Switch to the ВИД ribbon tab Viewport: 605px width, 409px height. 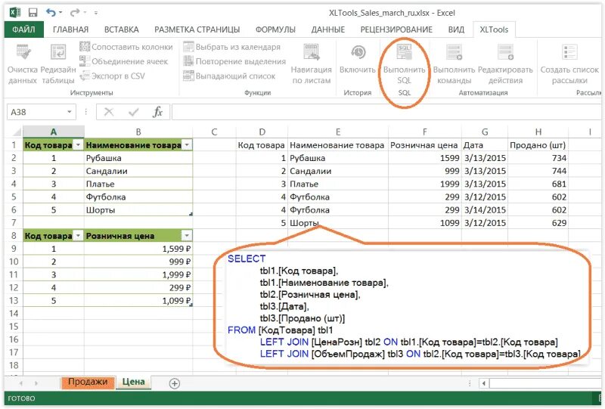(x=456, y=29)
